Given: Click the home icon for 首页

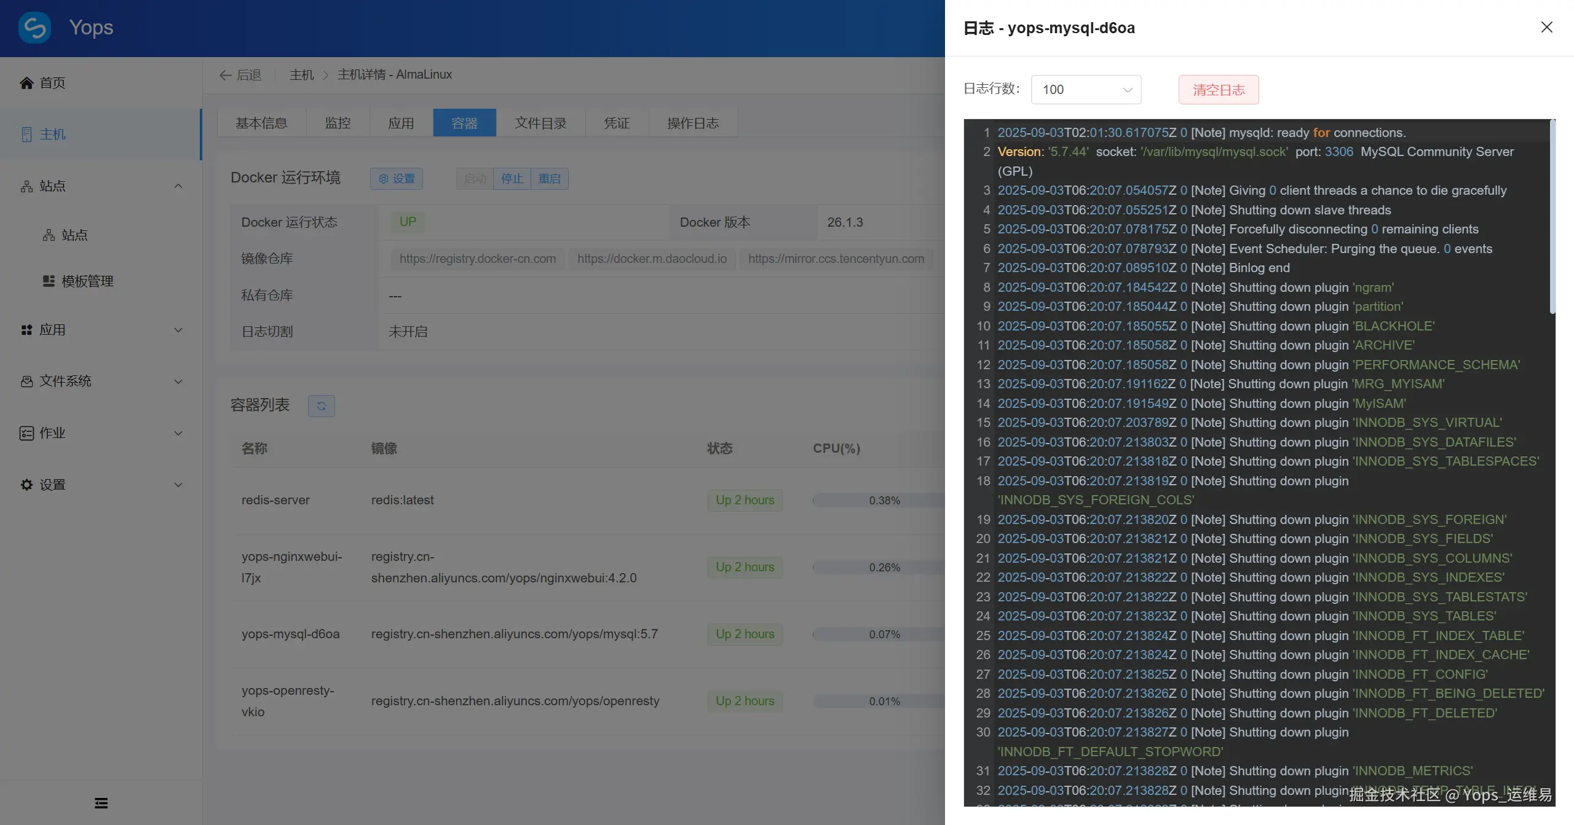Looking at the screenshot, I should point(26,83).
